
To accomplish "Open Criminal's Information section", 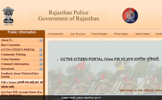I will point(15,64).
